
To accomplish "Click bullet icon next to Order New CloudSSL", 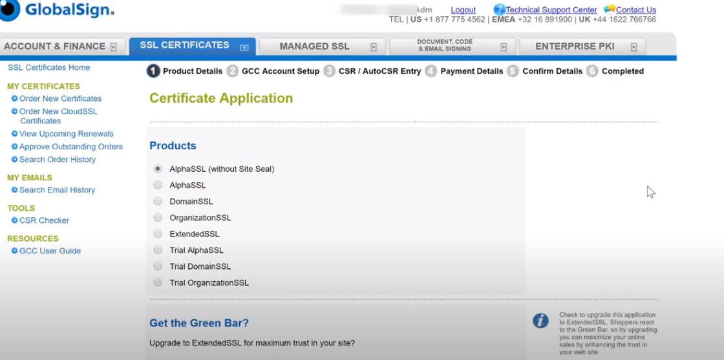I will 14,111.
